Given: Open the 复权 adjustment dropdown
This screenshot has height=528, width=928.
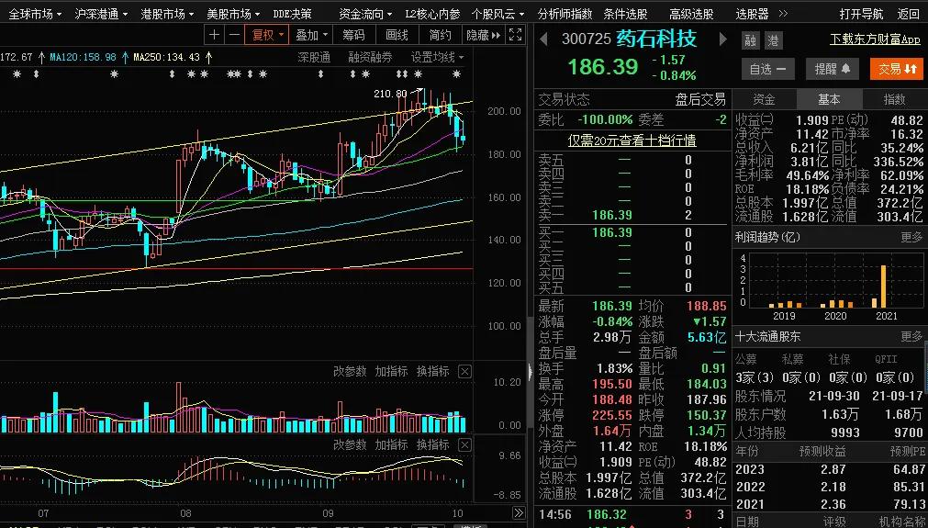Looking at the screenshot, I should [x=267, y=35].
